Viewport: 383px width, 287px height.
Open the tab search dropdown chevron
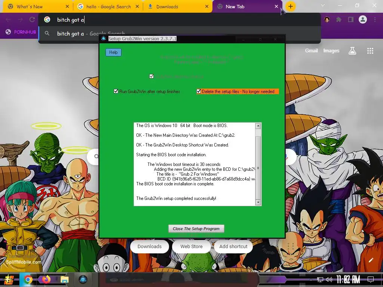tap(323, 5)
